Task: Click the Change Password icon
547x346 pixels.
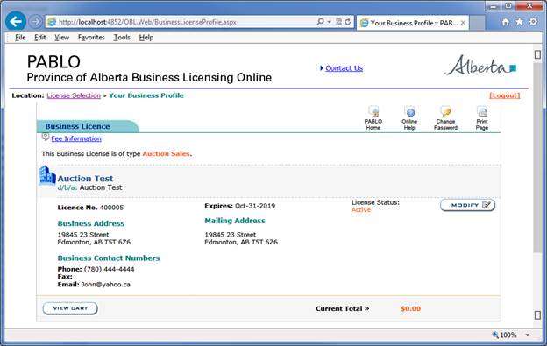Action: pos(445,117)
